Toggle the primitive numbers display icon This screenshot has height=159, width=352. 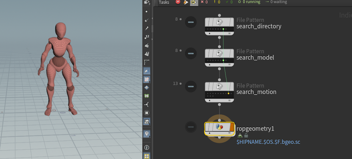point(147,54)
